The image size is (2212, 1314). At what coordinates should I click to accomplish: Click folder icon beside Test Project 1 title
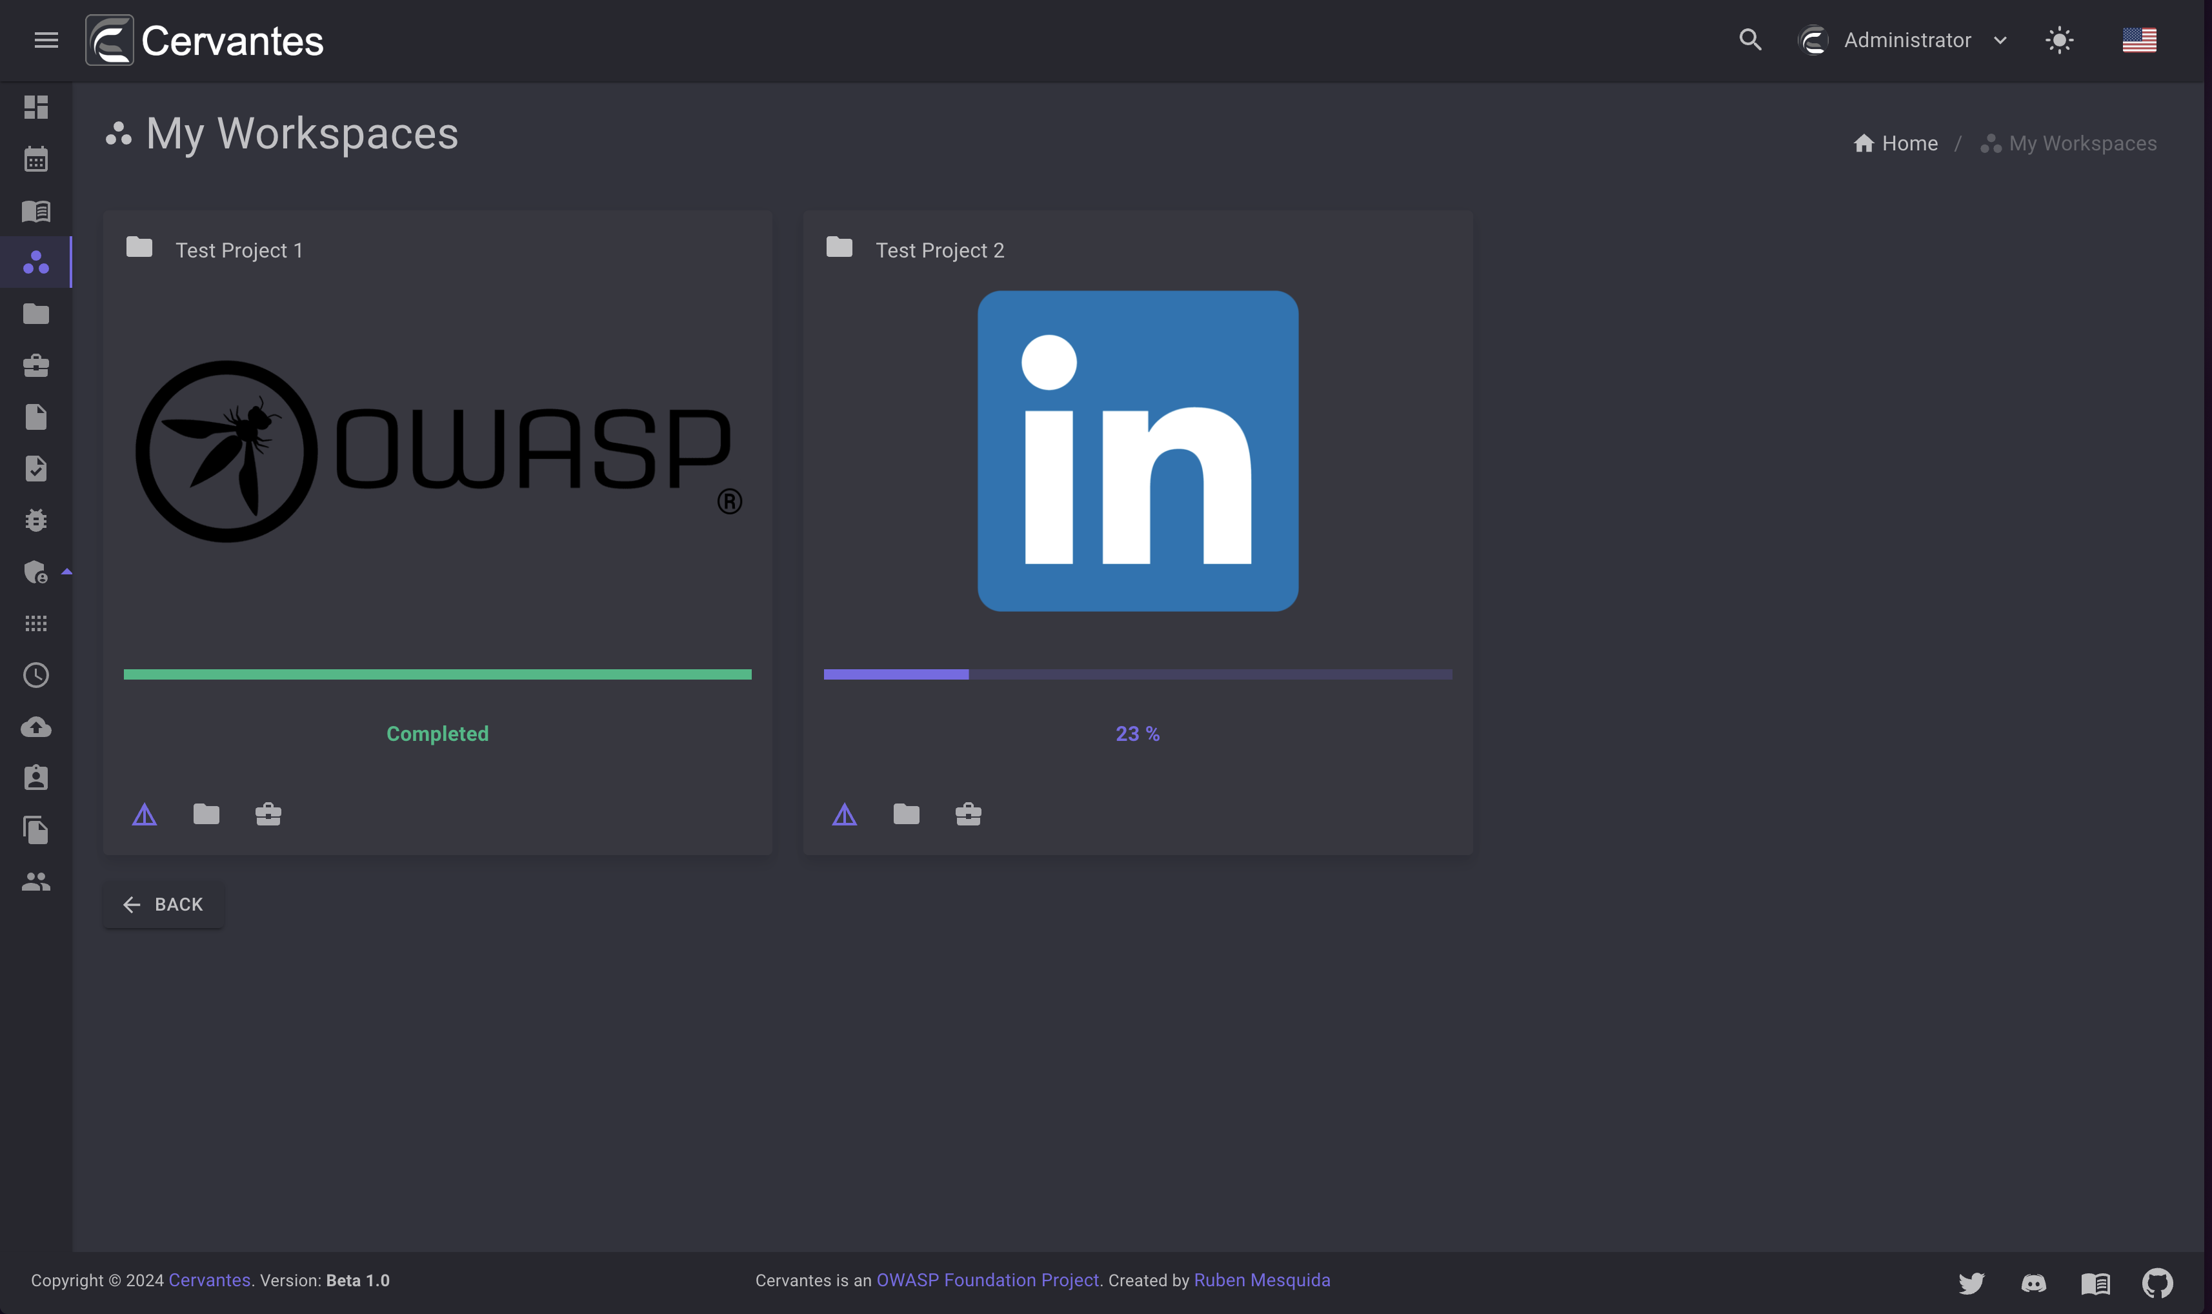click(x=139, y=247)
